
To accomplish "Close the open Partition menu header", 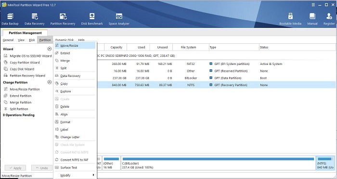I will [45, 40].
